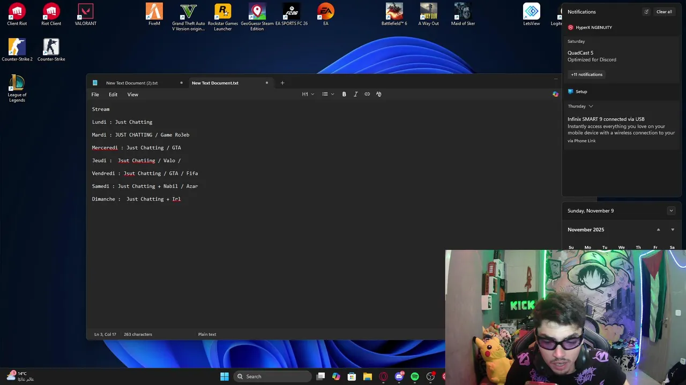Open the Counter-Strike desktop icon
This screenshot has width=686, height=385.
click(51, 50)
